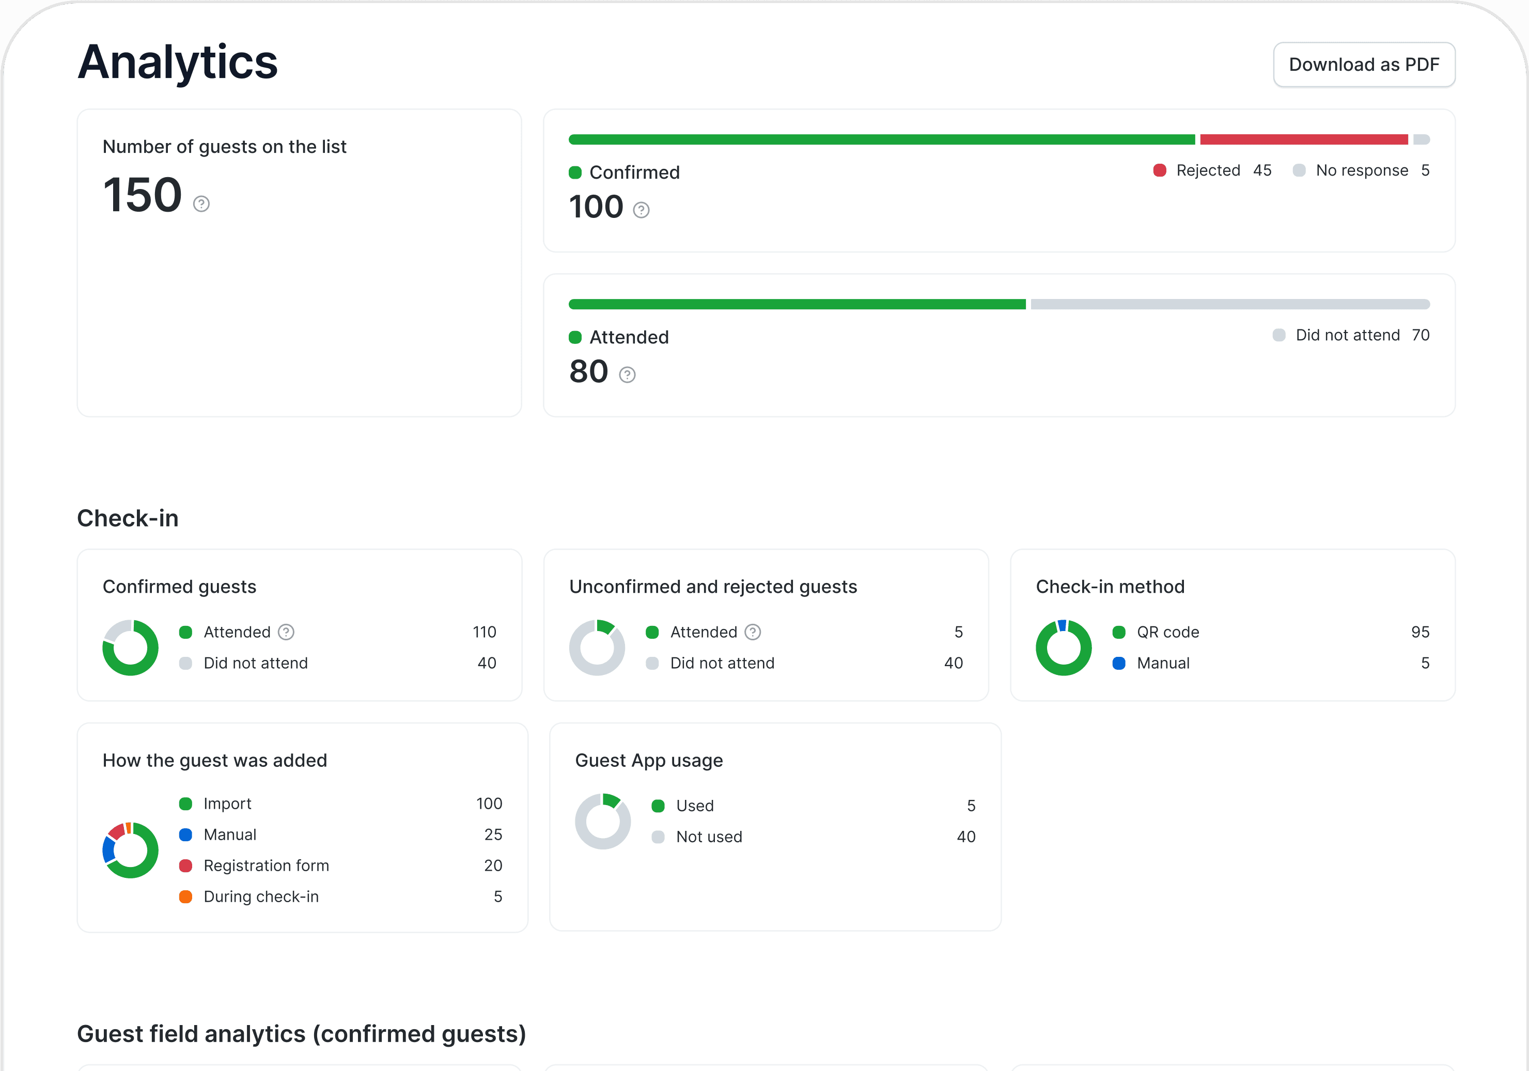1529x1071 pixels.
Task: Click help icon for Attended in Confirmed guests
Action: pyautogui.click(x=286, y=632)
